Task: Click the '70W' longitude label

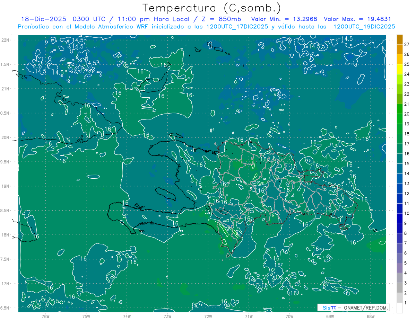Action: pos(289,316)
